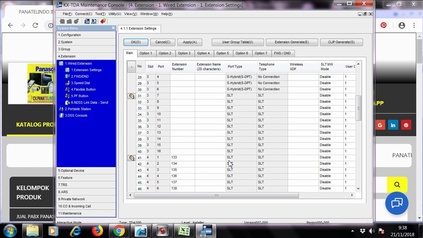Image resolution: width=423 pixels, height=238 pixels.
Task: Open 5.Optional Device in System Menu
Action: (x=86, y=171)
